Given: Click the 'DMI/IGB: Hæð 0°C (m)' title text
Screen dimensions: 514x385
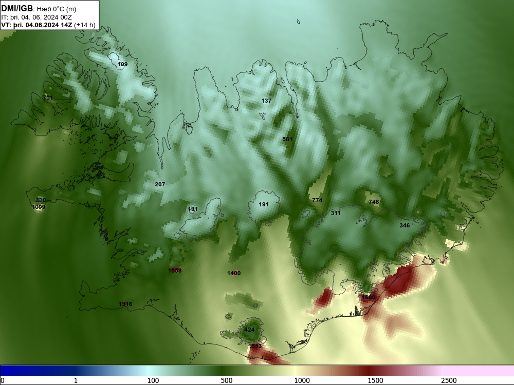Looking at the screenshot, I should pos(39,9).
